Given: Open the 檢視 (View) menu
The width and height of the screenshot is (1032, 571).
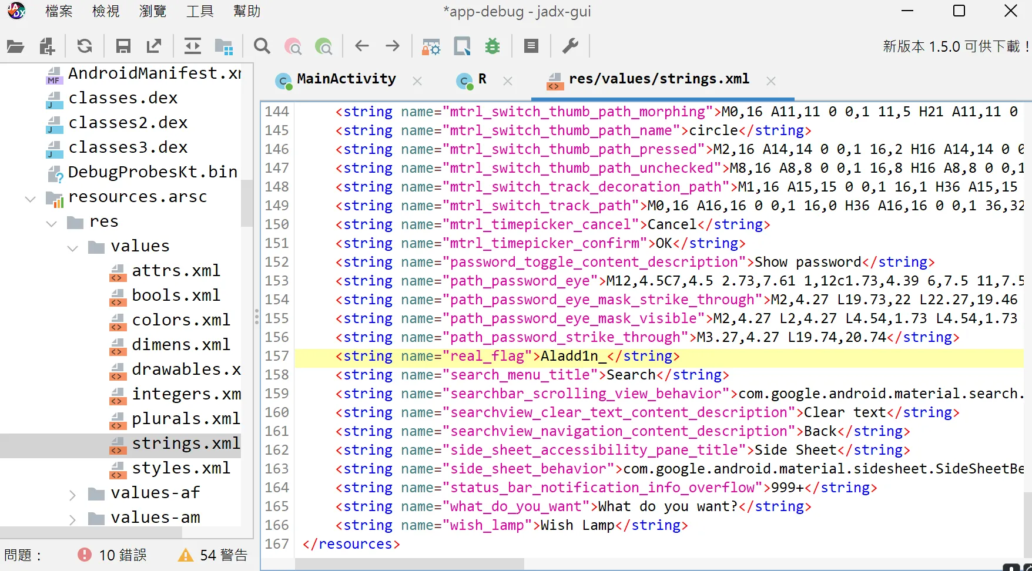Looking at the screenshot, I should (106, 11).
